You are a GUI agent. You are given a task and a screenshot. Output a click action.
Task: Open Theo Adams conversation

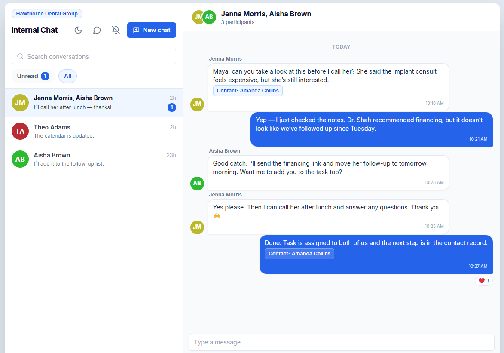tap(94, 131)
